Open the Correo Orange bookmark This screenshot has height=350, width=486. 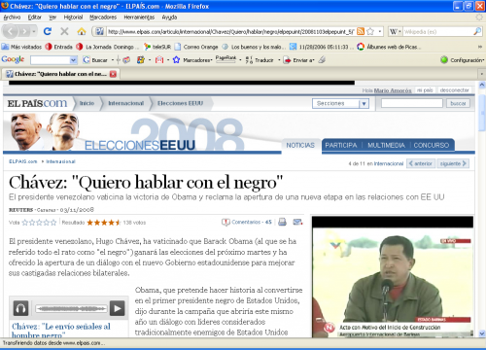pos(196,47)
